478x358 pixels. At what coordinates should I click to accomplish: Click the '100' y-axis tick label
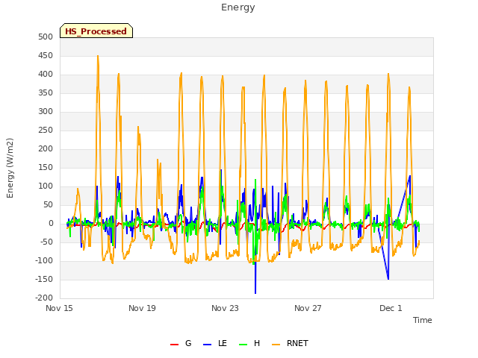46,186
